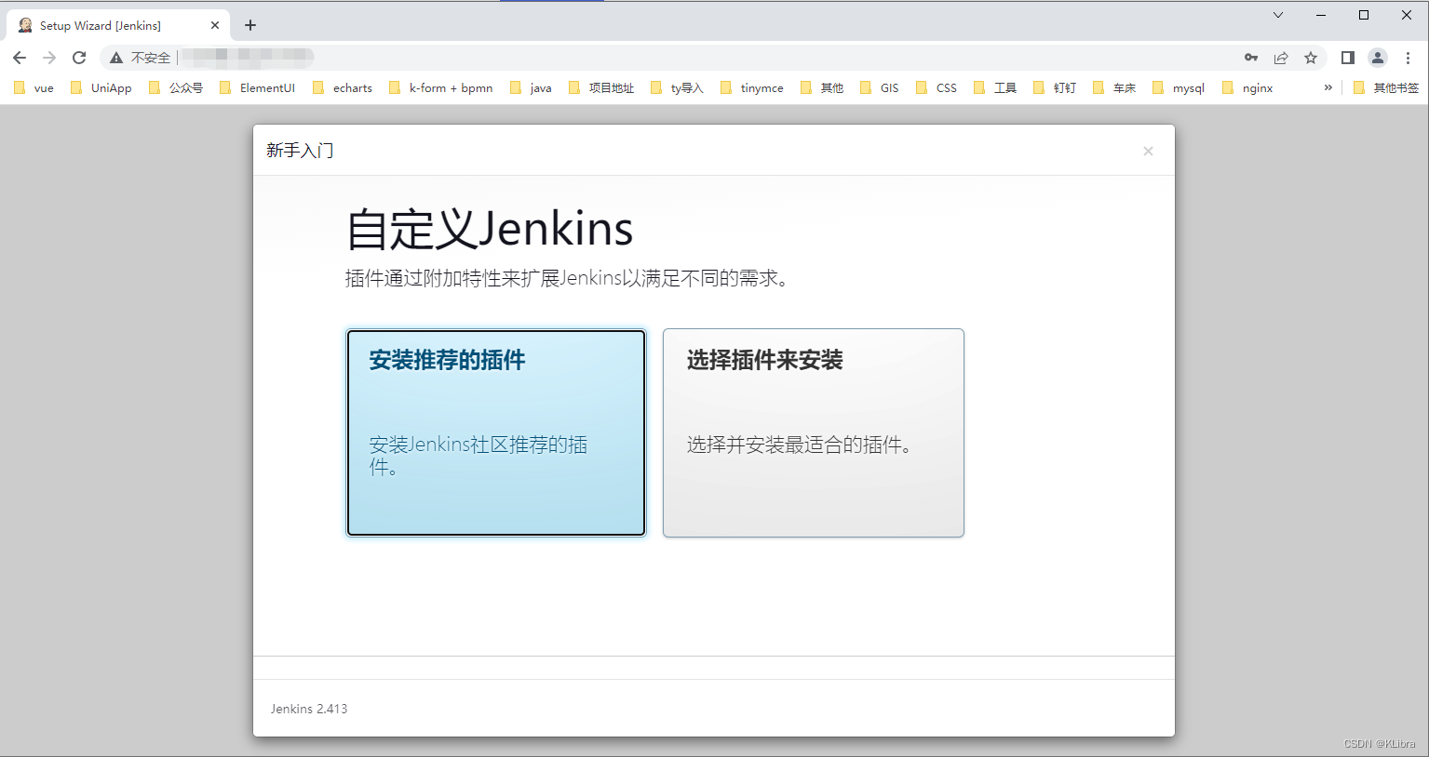The image size is (1429, 757).
Task: Open the 其他 bookmark folder
Action: click(822, 88)
